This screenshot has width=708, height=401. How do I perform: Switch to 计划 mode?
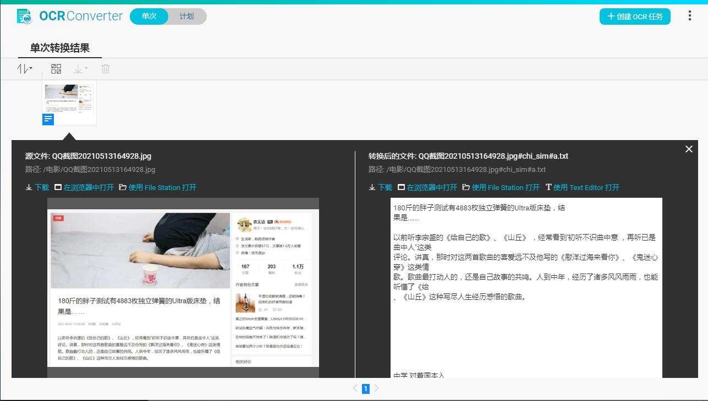pos(186,16)
